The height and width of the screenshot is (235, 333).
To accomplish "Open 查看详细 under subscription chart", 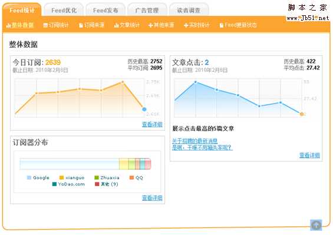I will [152, 124].
